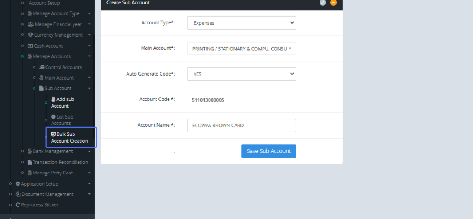The image size is (473, 219).
Task: Click the scales icon beside Manage Financial year
Action: (x=31, y=24)
